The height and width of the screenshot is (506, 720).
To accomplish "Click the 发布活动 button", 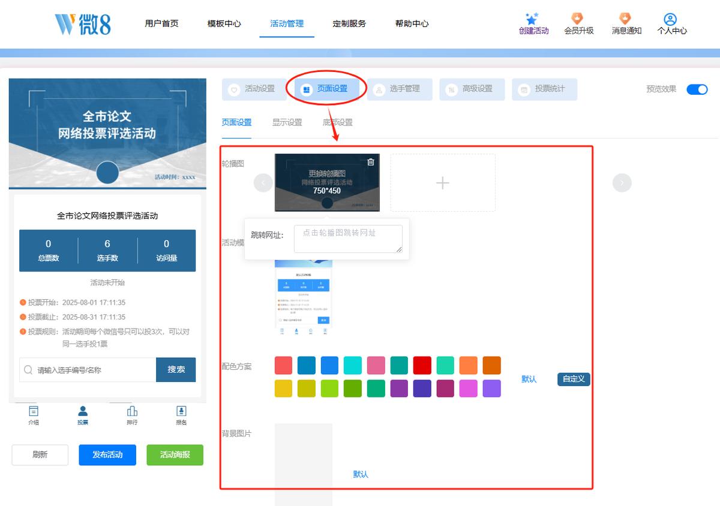I will [107, 455].
